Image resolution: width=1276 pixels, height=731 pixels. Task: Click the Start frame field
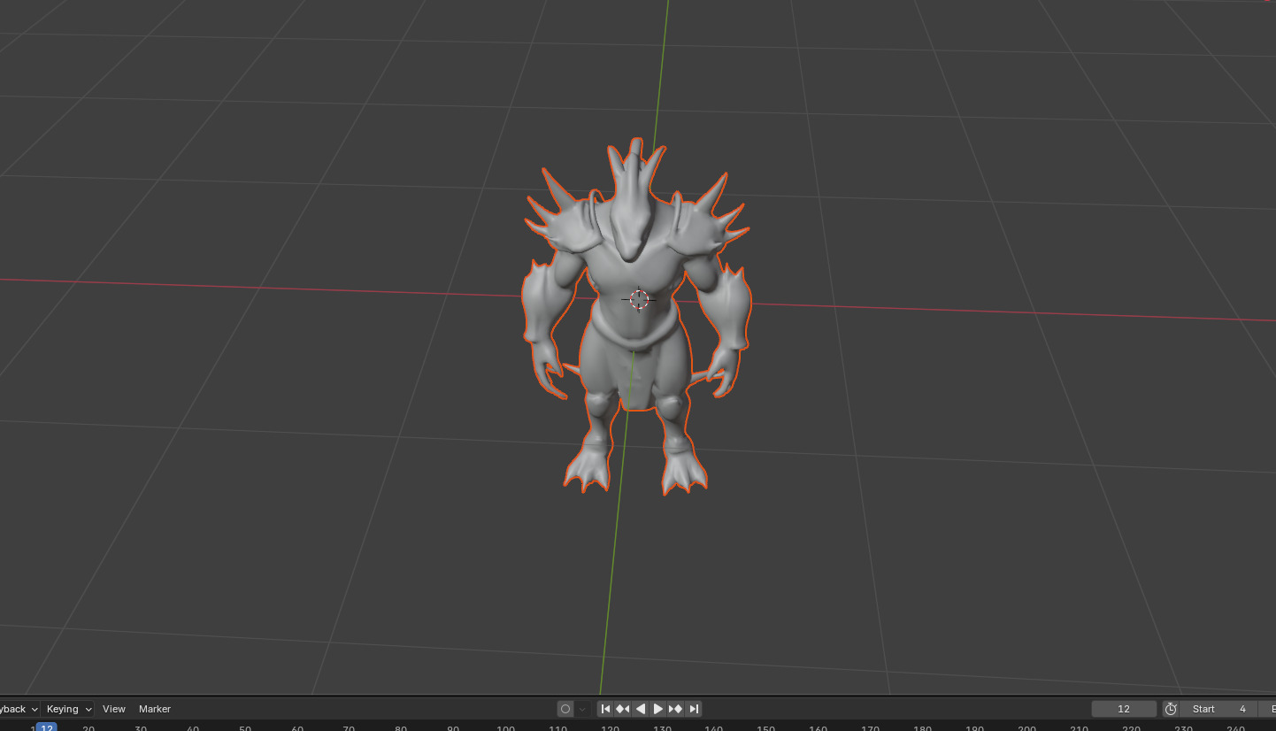1219,709
